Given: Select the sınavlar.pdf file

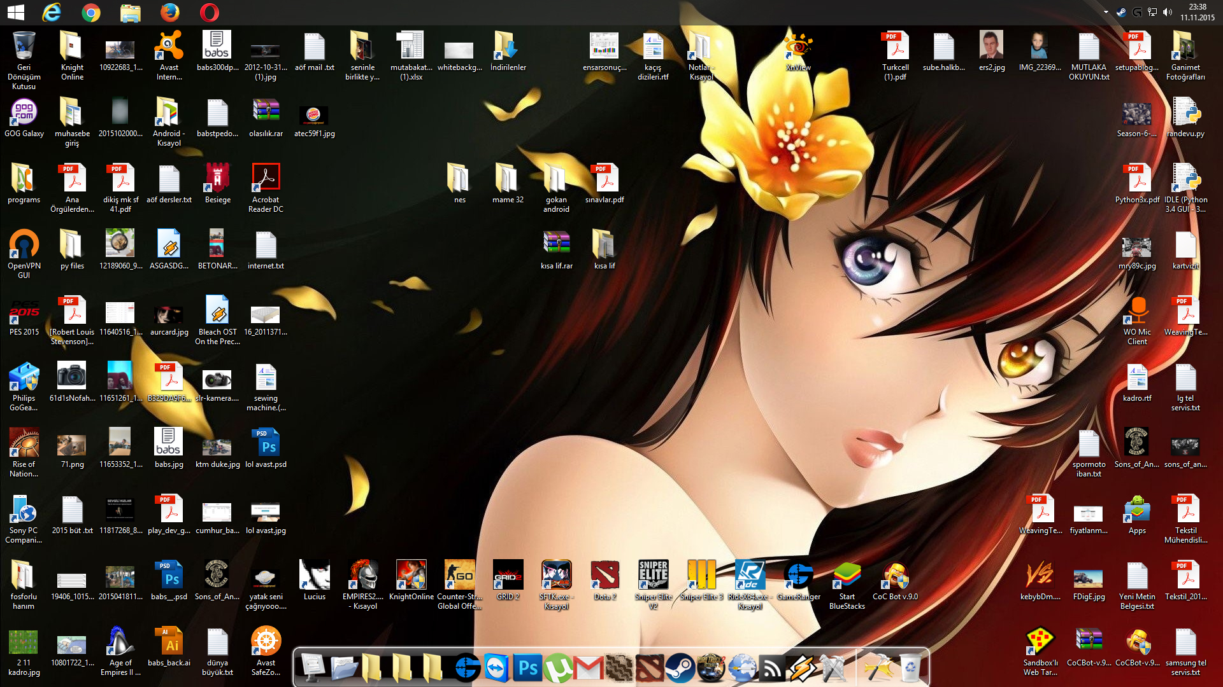Looking at the screenshot, I should (x=605, y=184).
